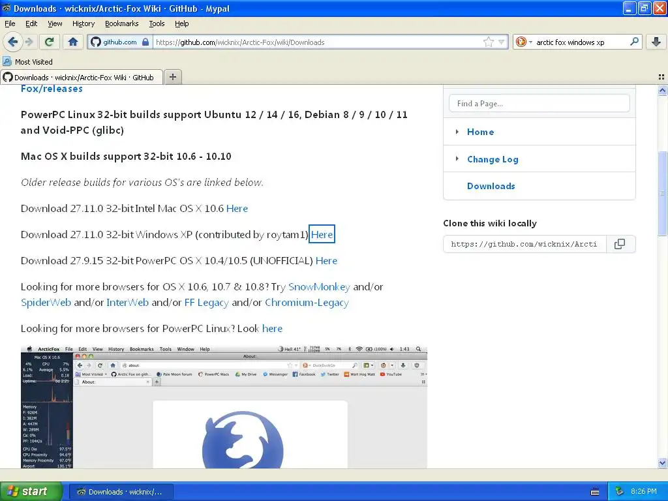Screen dimensions: 668x501
Task: Open the Tools menu
Action: click(x=157, y=23)
